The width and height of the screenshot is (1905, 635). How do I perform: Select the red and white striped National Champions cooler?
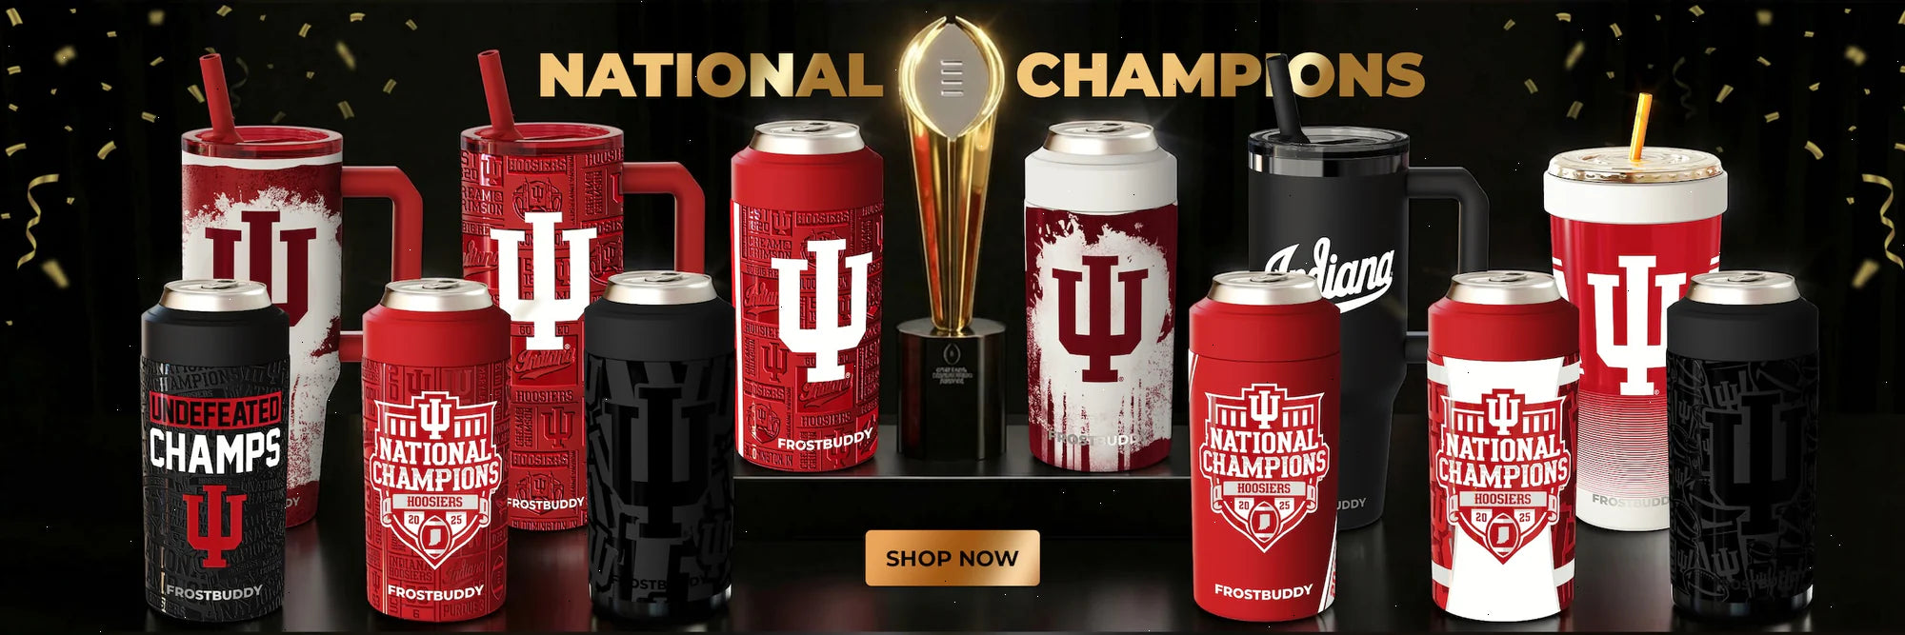pyautogui.click(x=1503, y=446)
